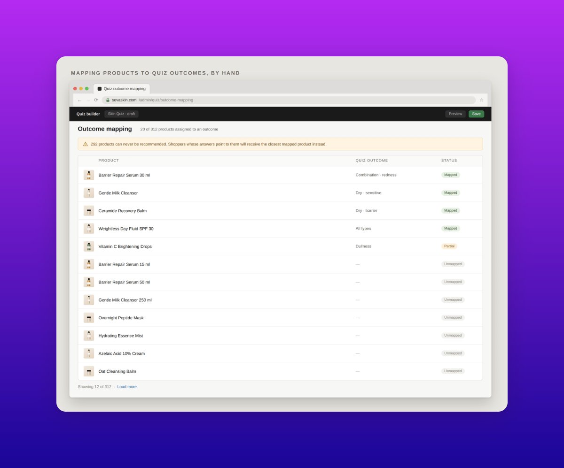This screenshot has height=468, width=564.
Task: Select the Barrier Repair Serum 30 ml name
Action: point(124,175)
